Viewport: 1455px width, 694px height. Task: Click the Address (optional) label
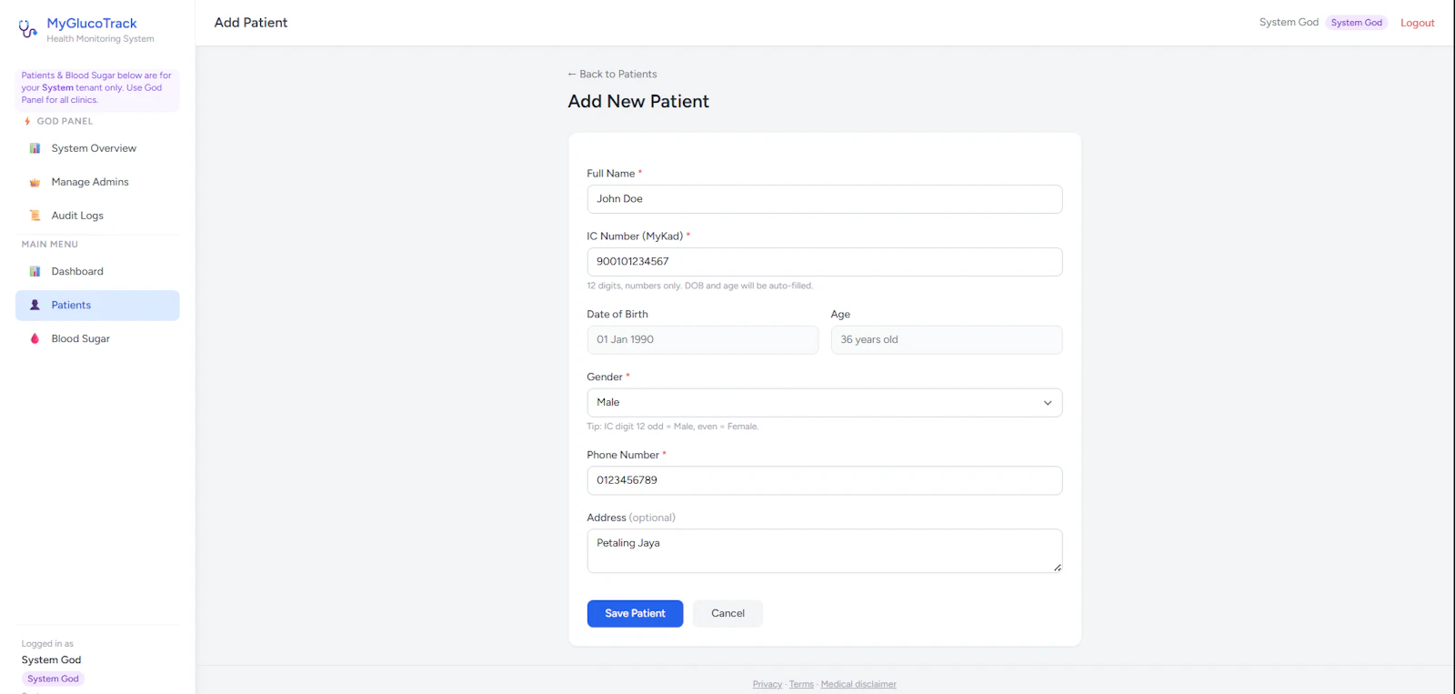pyautogui.click(x=631, y=518)
